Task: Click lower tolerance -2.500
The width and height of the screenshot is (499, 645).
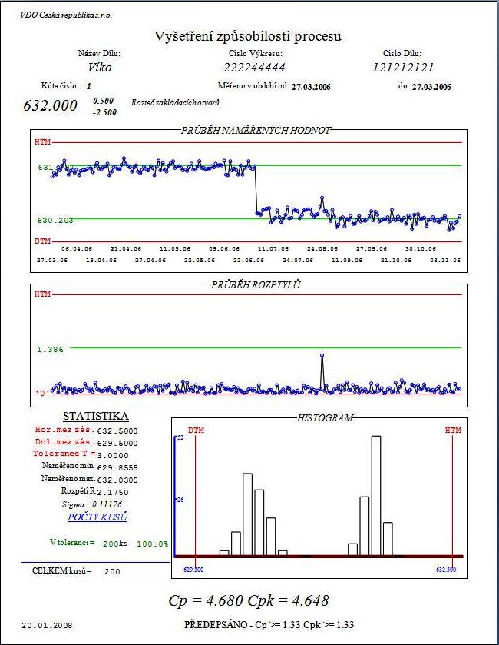Action: point(104,112)
